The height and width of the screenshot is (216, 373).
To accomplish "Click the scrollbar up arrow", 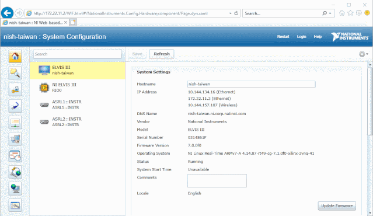I will [x=370, y=64].
